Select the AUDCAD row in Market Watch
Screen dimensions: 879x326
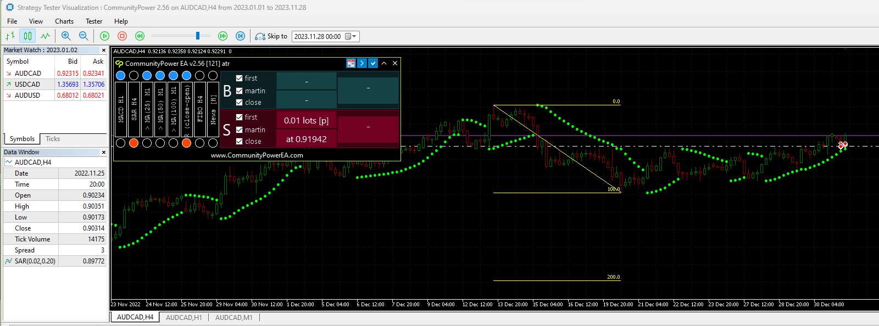pyautogui.click(x=55, y=73)
